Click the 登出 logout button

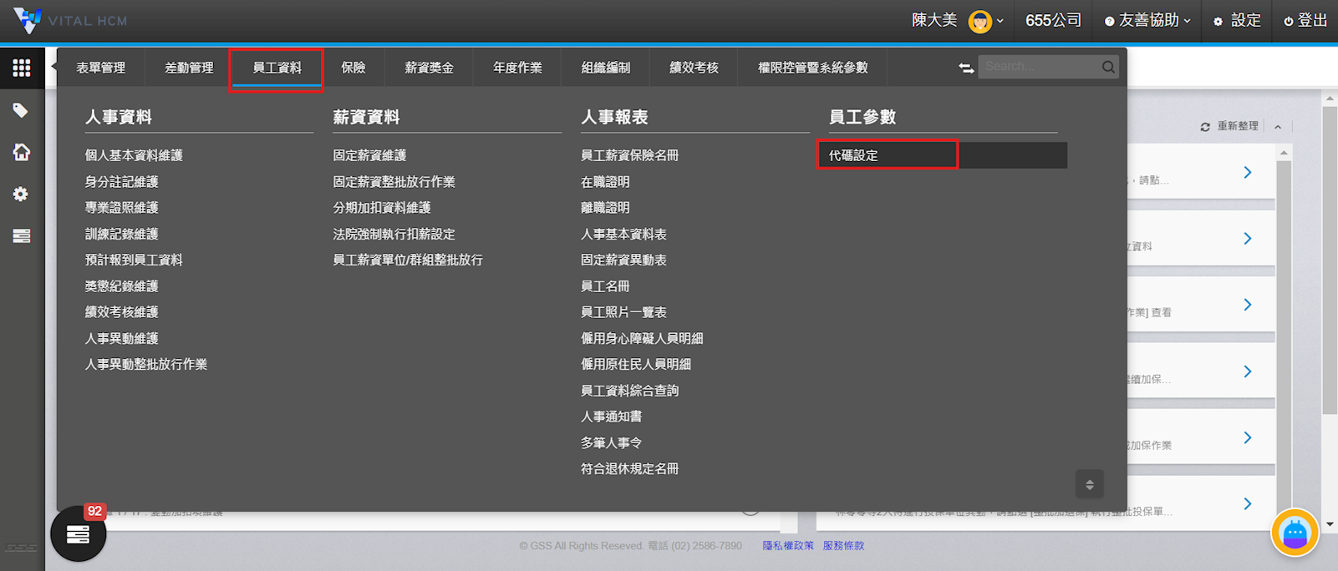[1305, 21]
